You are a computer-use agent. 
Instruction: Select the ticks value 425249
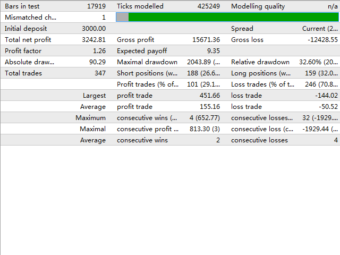tap(209, 6)
